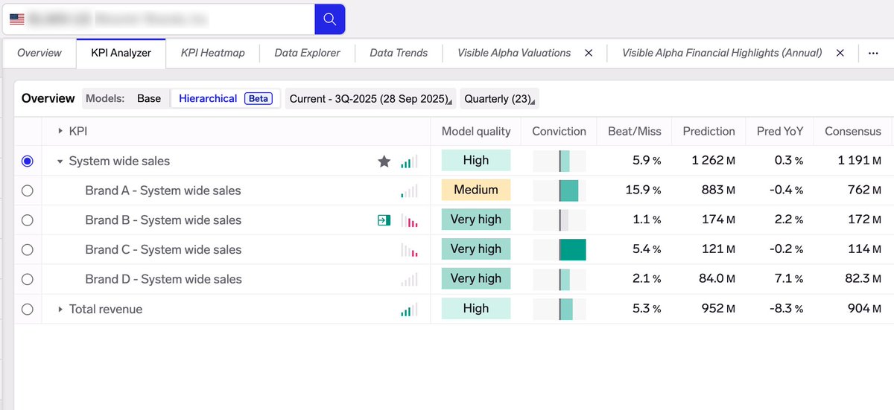Open the KPI Heatmap tab
Image resolution: width=894 pixels, height=410 pixels.
coord(212,53)
